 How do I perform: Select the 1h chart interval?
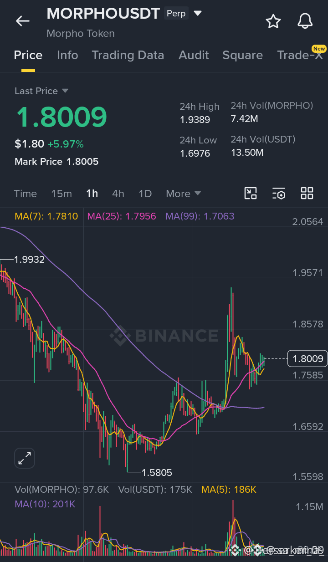click(92, 194)
